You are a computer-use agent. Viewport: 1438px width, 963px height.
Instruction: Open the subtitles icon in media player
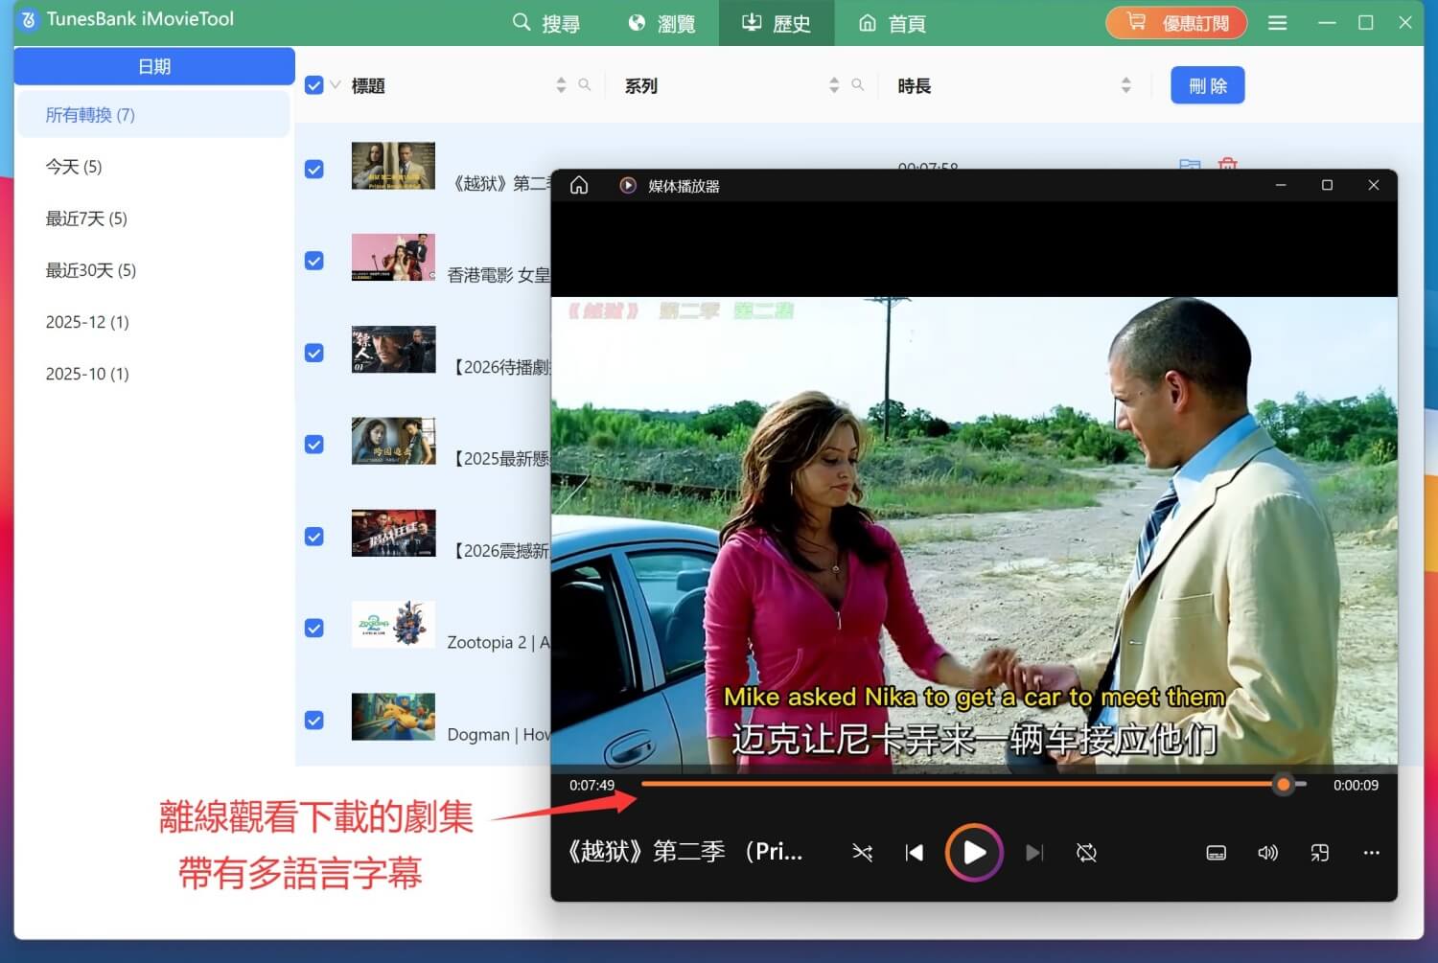[1216, 852]
